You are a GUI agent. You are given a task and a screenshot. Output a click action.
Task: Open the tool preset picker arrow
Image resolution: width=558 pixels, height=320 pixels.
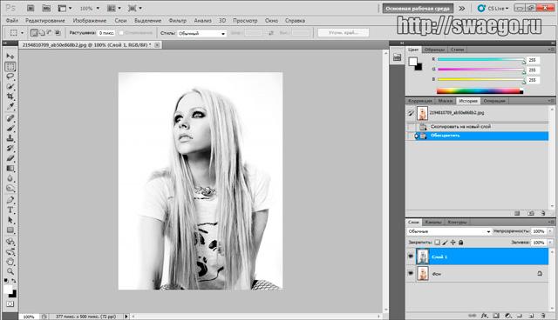click(22, 33)
